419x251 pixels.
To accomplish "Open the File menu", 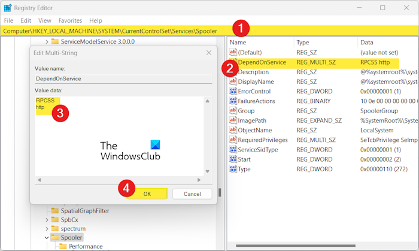I will click(8, 20).
